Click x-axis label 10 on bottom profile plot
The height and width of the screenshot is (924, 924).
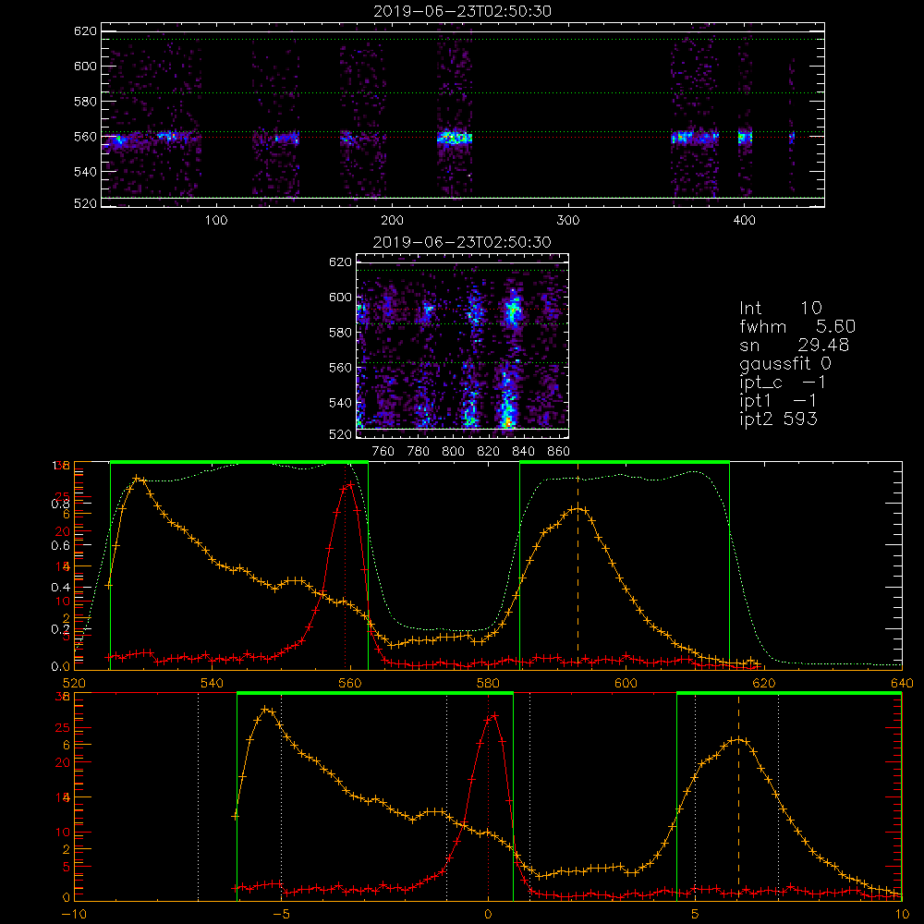tap(902, 915)
